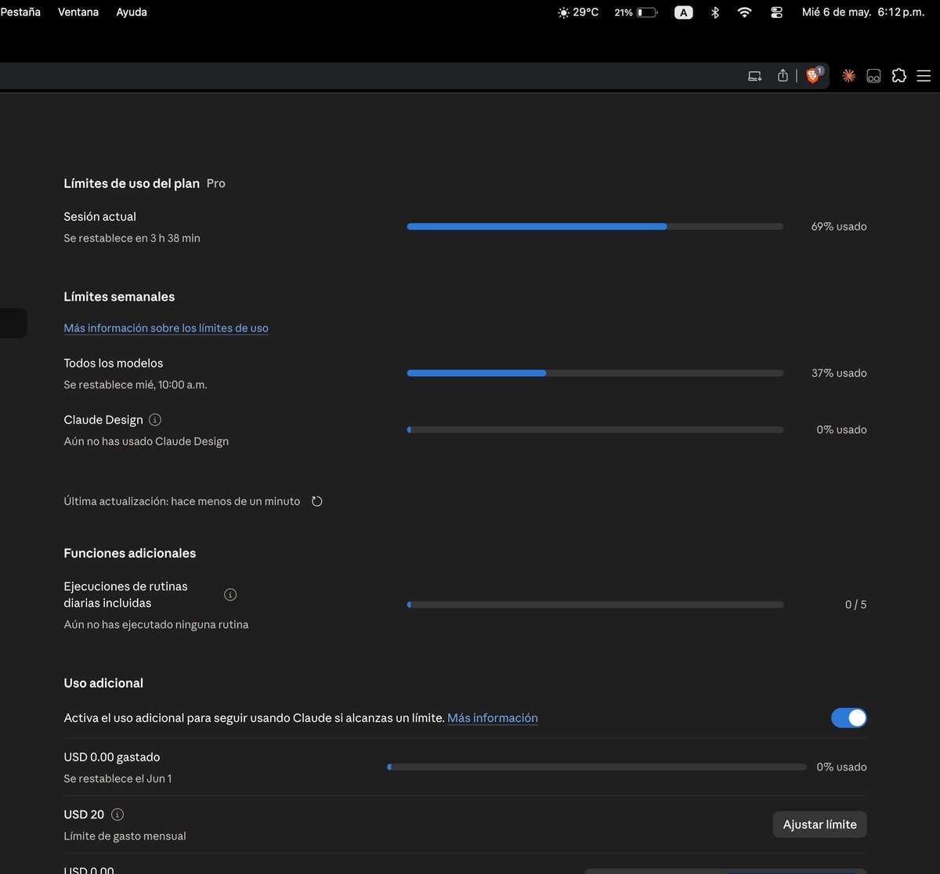
Task: Click the Todos los modelos 37% progress bar
Action: (x=595, y=374)
